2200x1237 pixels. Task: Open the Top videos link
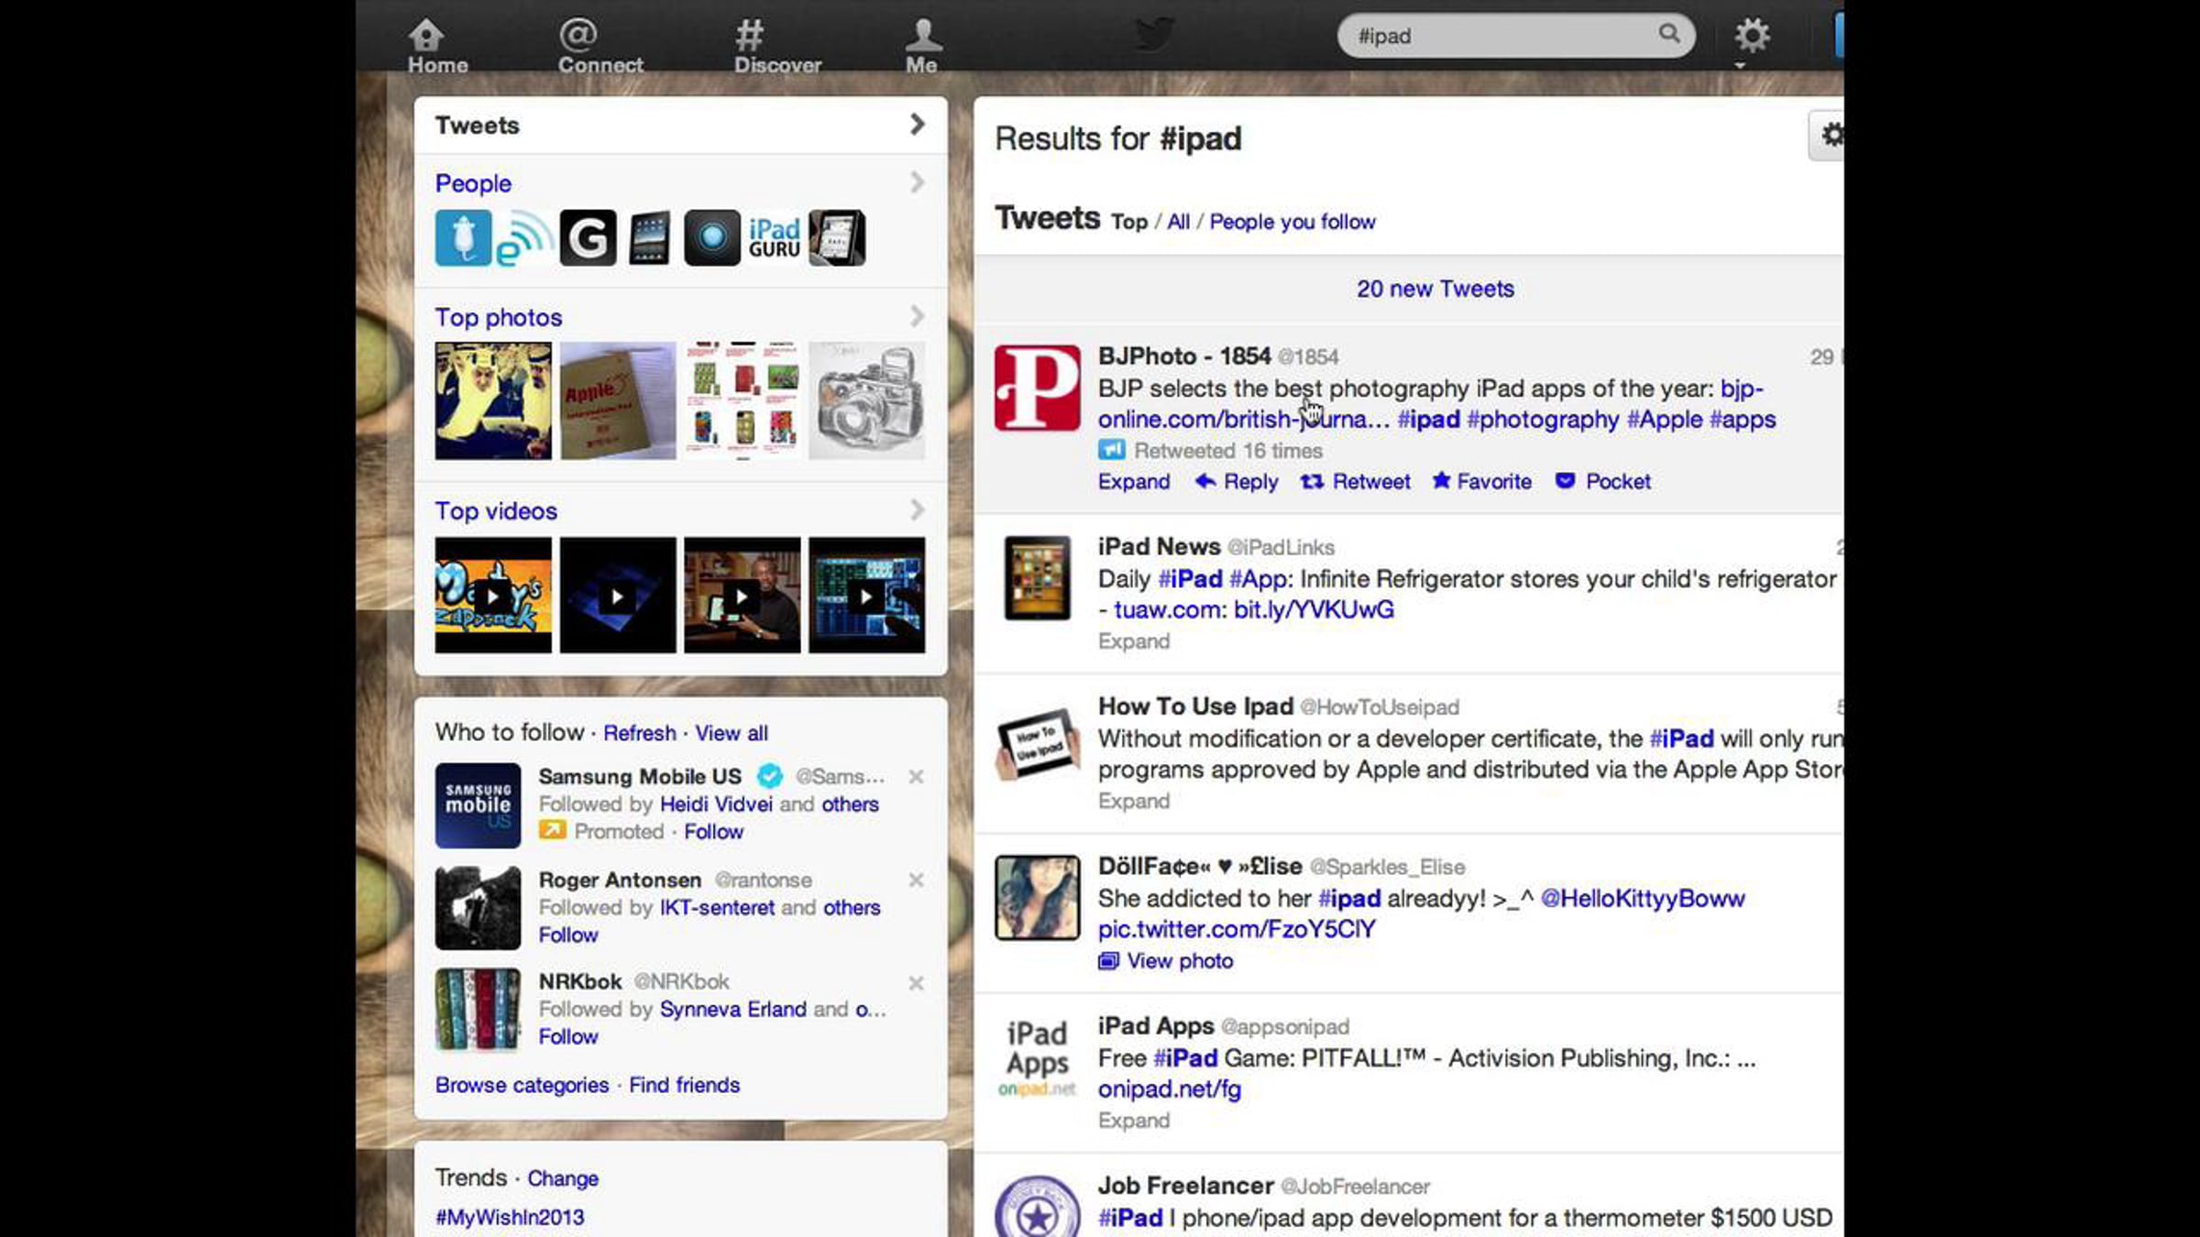pyautogui.click(x=496, y=510)
